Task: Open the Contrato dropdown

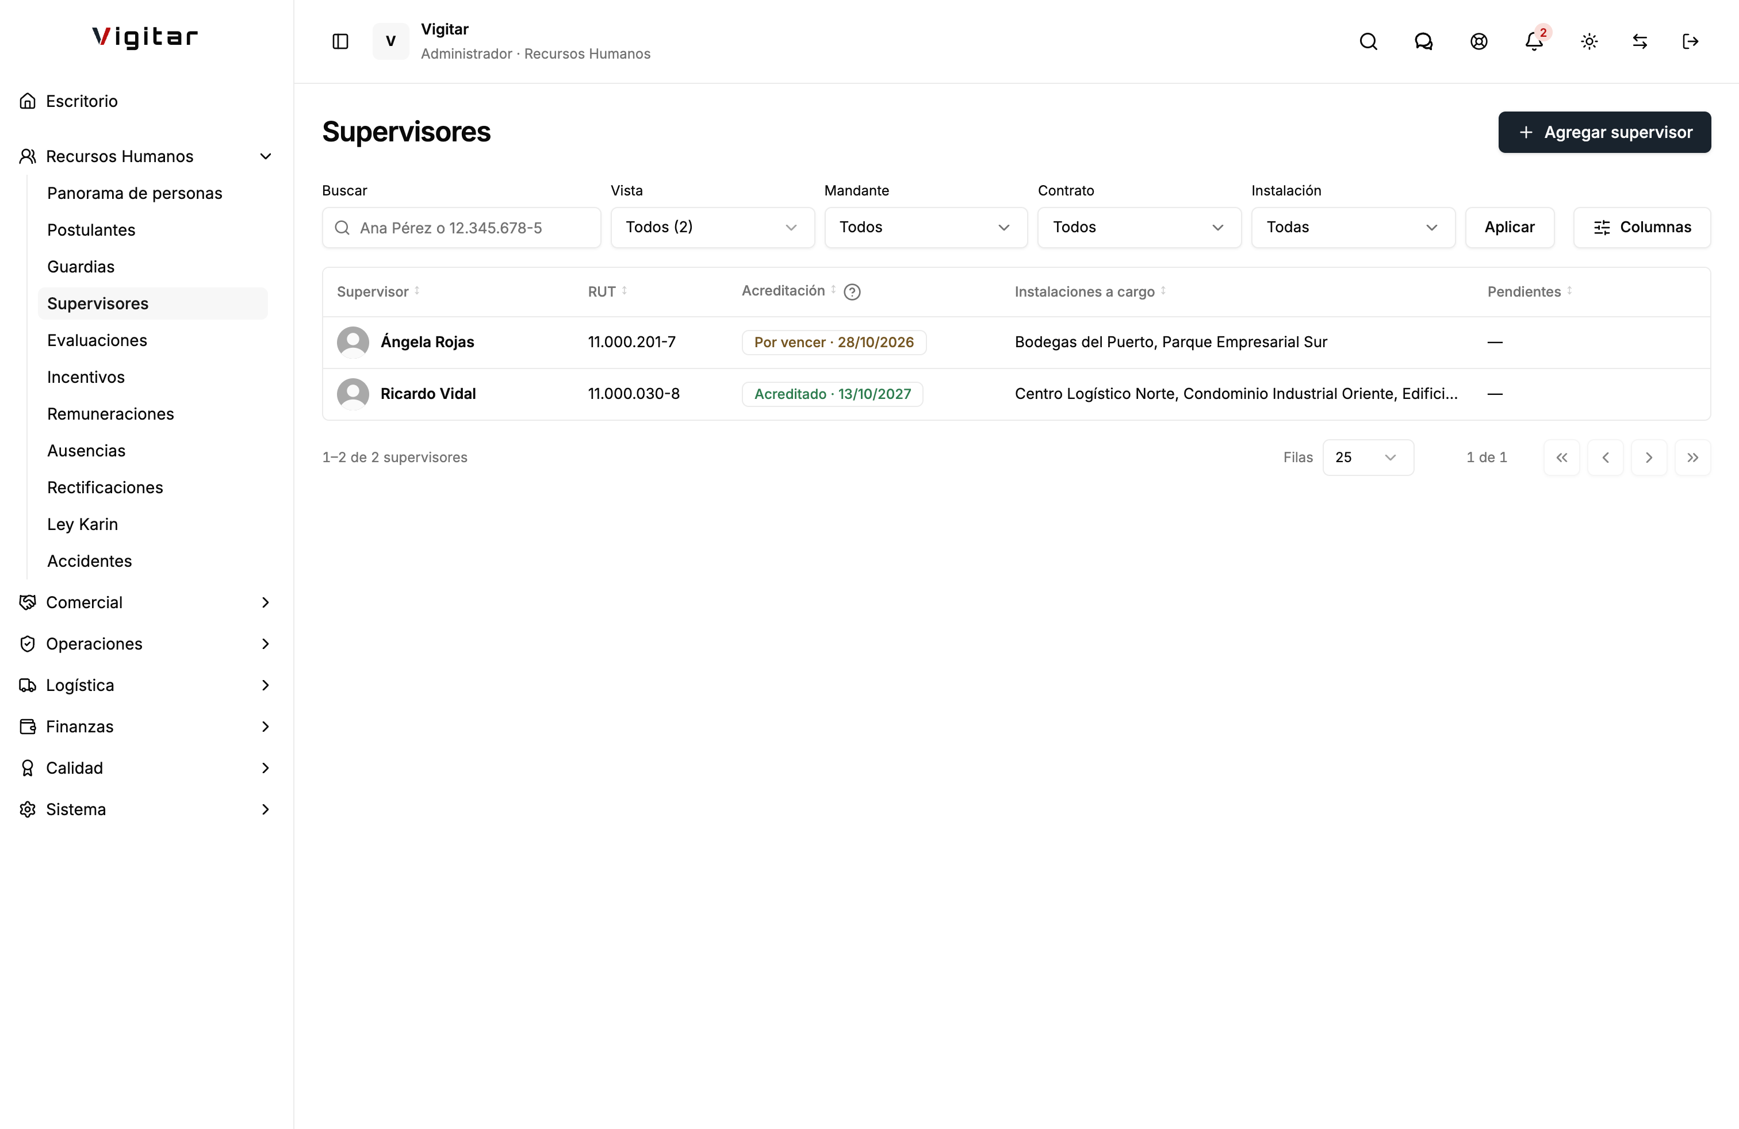Action: click(x=1139, y=227)
